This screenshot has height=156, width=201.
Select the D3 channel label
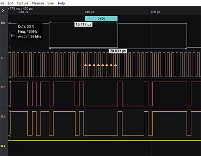pyautogui.click(x=3, y=116)
